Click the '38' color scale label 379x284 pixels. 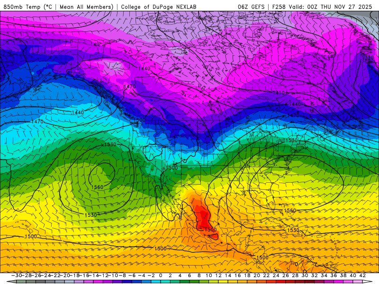pos(343,275)
